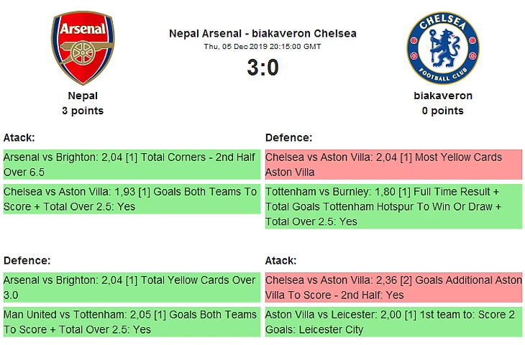Screen dimensions: 525x345
Task: Open Arsenal vs Brighton Total Corners bet
Action: [x=131, y=165]
